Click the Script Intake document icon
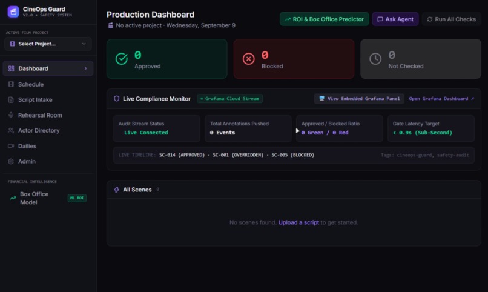The image size is (488, 292). [11, 99]
